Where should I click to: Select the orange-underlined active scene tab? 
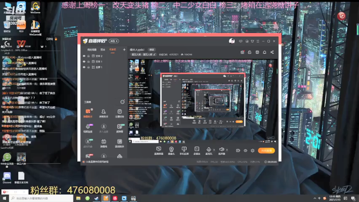pos(113,50)
